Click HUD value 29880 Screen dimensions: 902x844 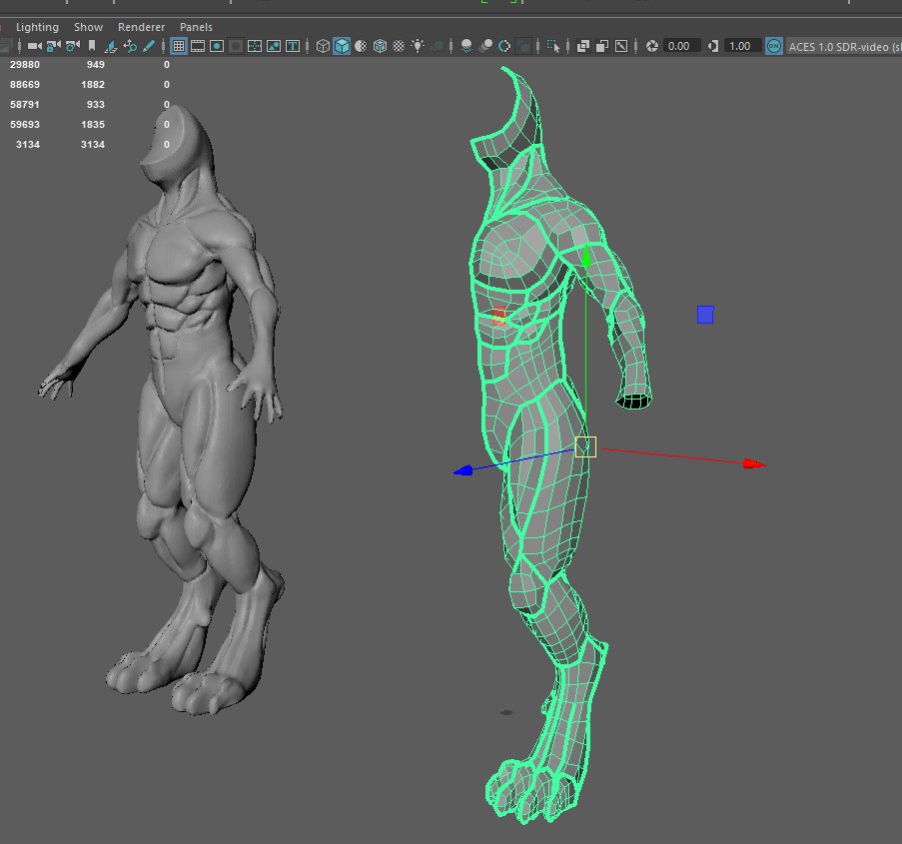(x=25, y=65)
